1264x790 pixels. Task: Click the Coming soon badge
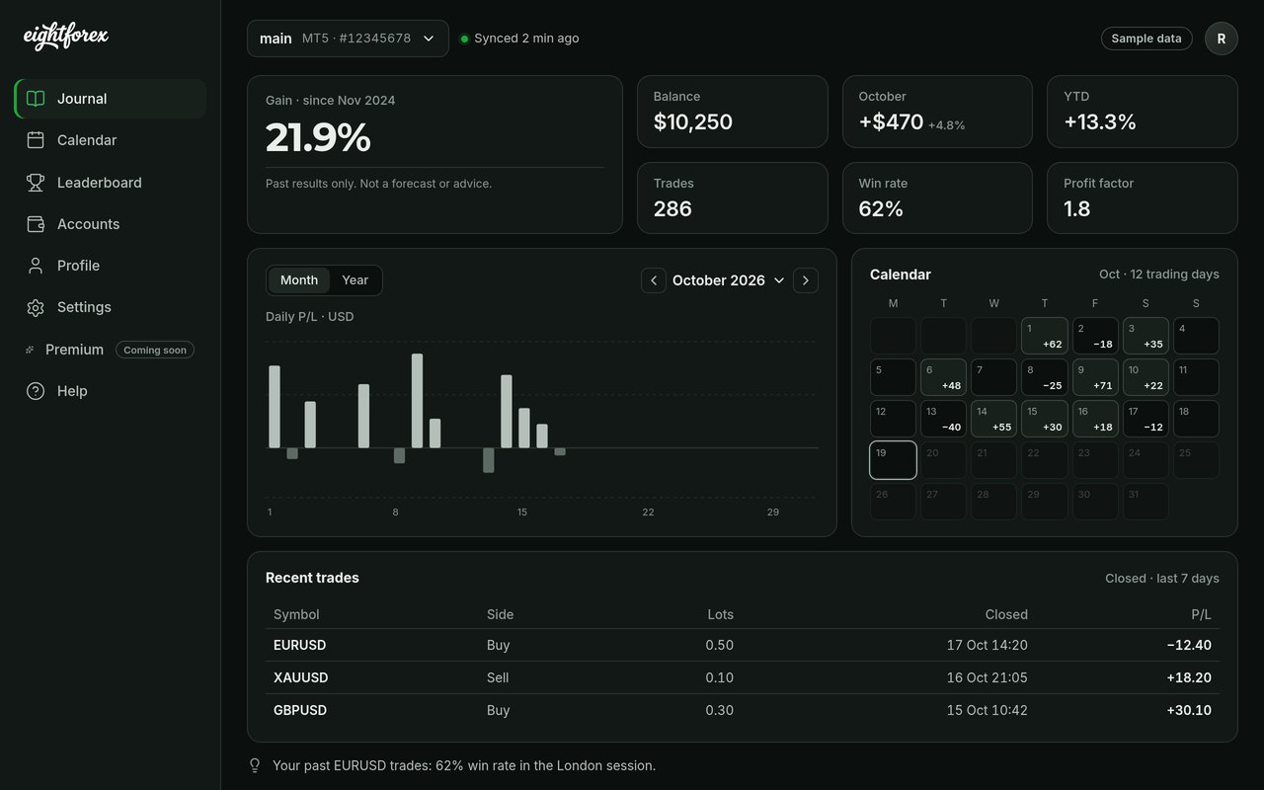tap(155, 350)
